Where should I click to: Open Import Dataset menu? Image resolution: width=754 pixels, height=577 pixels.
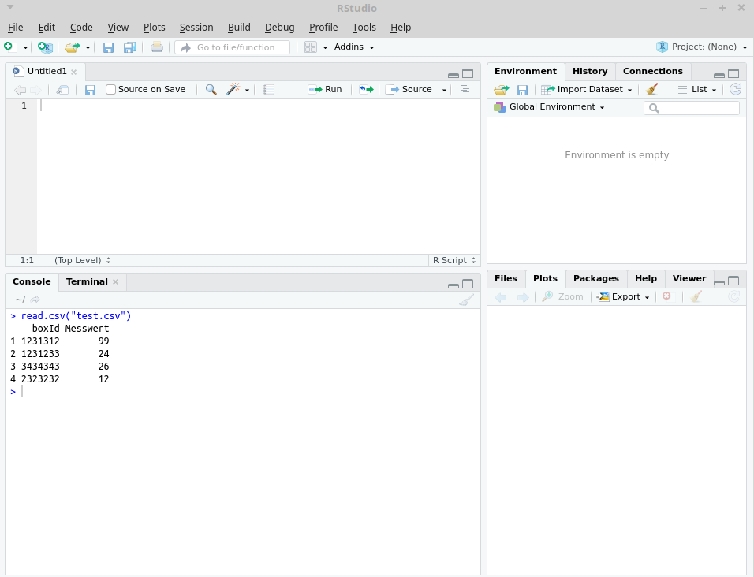tap(586, 89)
